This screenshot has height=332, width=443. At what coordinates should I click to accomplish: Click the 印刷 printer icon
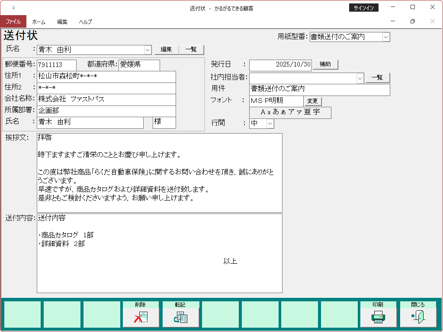pos(378,317)
